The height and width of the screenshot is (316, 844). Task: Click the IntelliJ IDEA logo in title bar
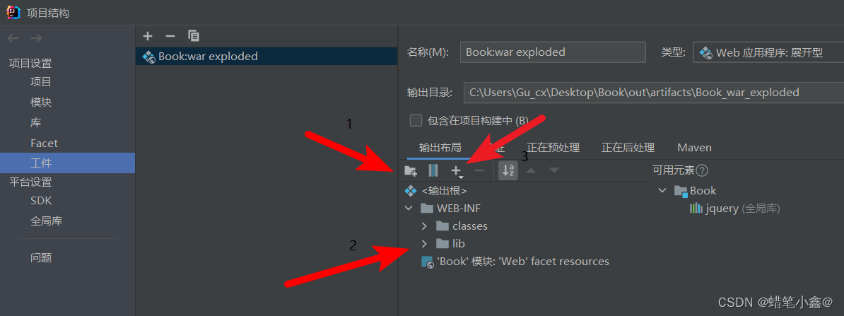(13, 12)
